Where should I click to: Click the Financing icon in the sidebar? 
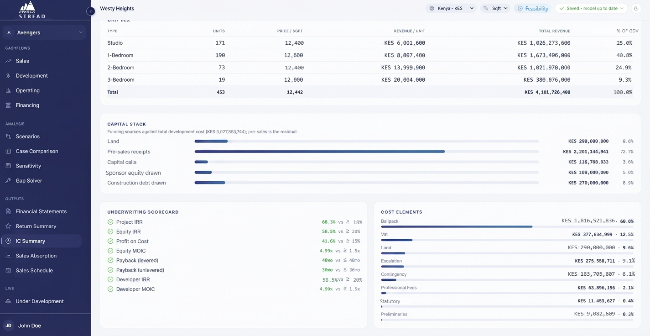click(x=8, y=105)
